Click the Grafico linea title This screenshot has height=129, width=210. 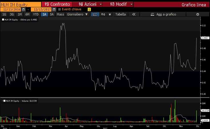tap(194, 5)
